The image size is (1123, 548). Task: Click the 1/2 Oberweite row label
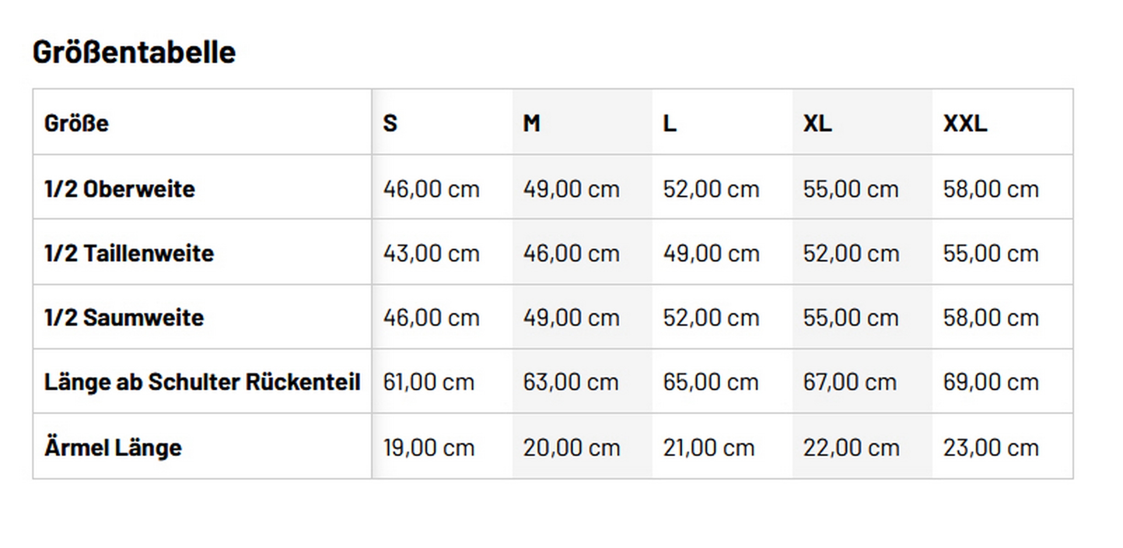click(x=119, y=189)
